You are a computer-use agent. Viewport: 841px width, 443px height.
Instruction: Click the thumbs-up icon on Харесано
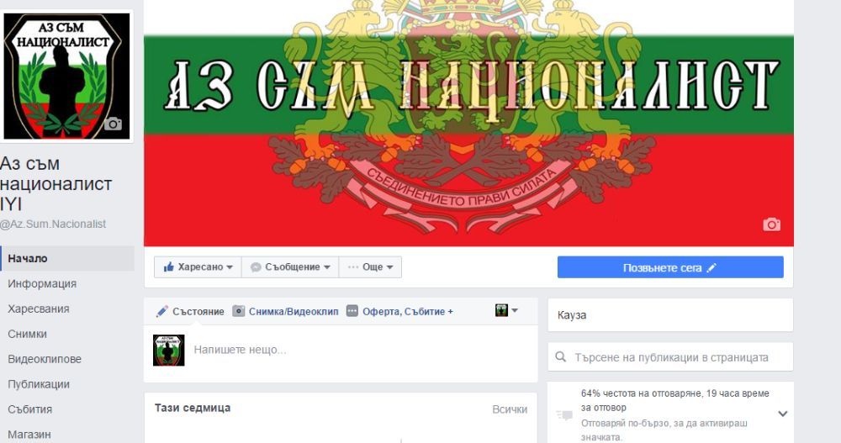168,266
